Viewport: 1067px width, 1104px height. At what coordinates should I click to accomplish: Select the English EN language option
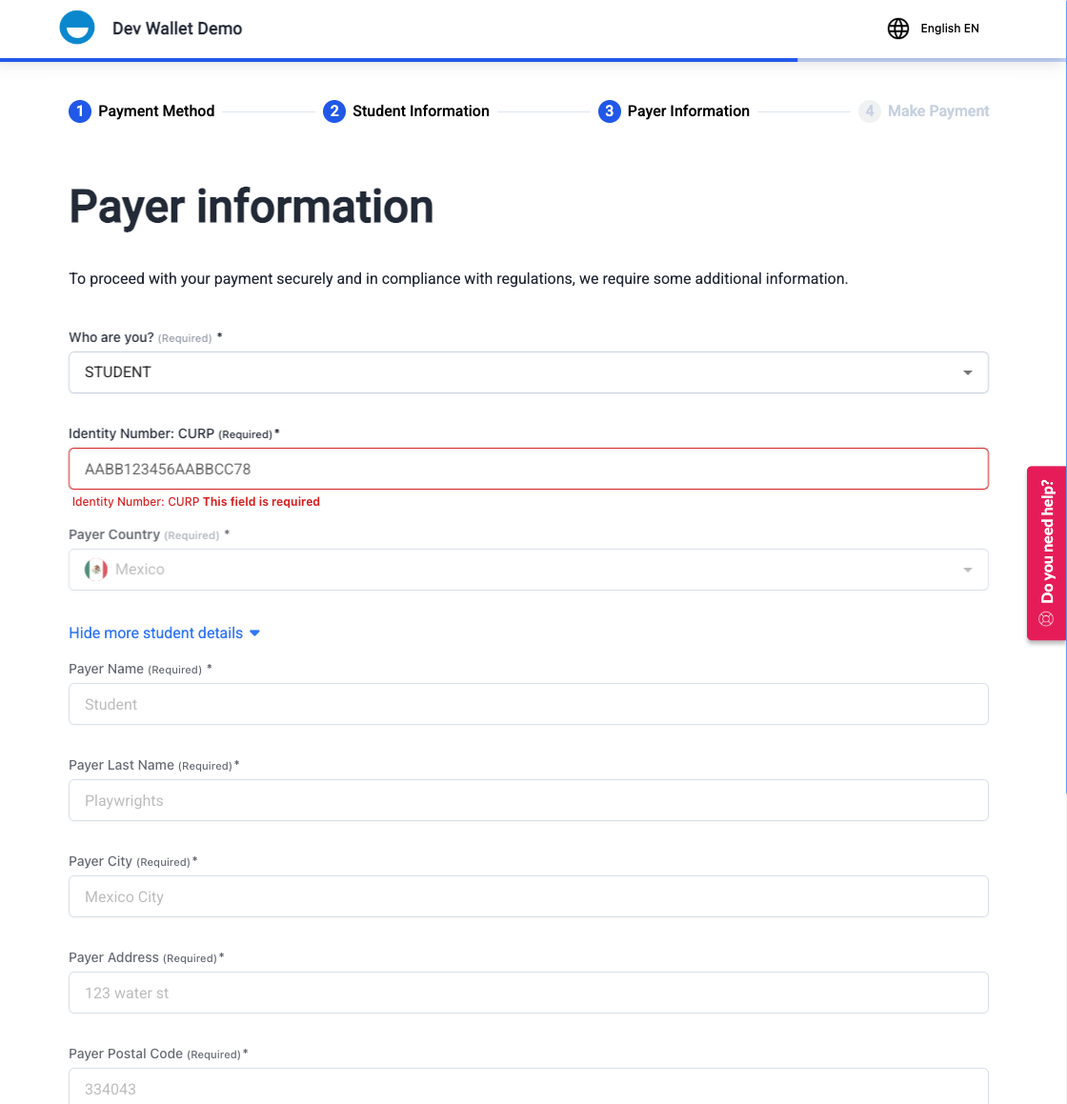pyautogui.click(x=950, y=29)
